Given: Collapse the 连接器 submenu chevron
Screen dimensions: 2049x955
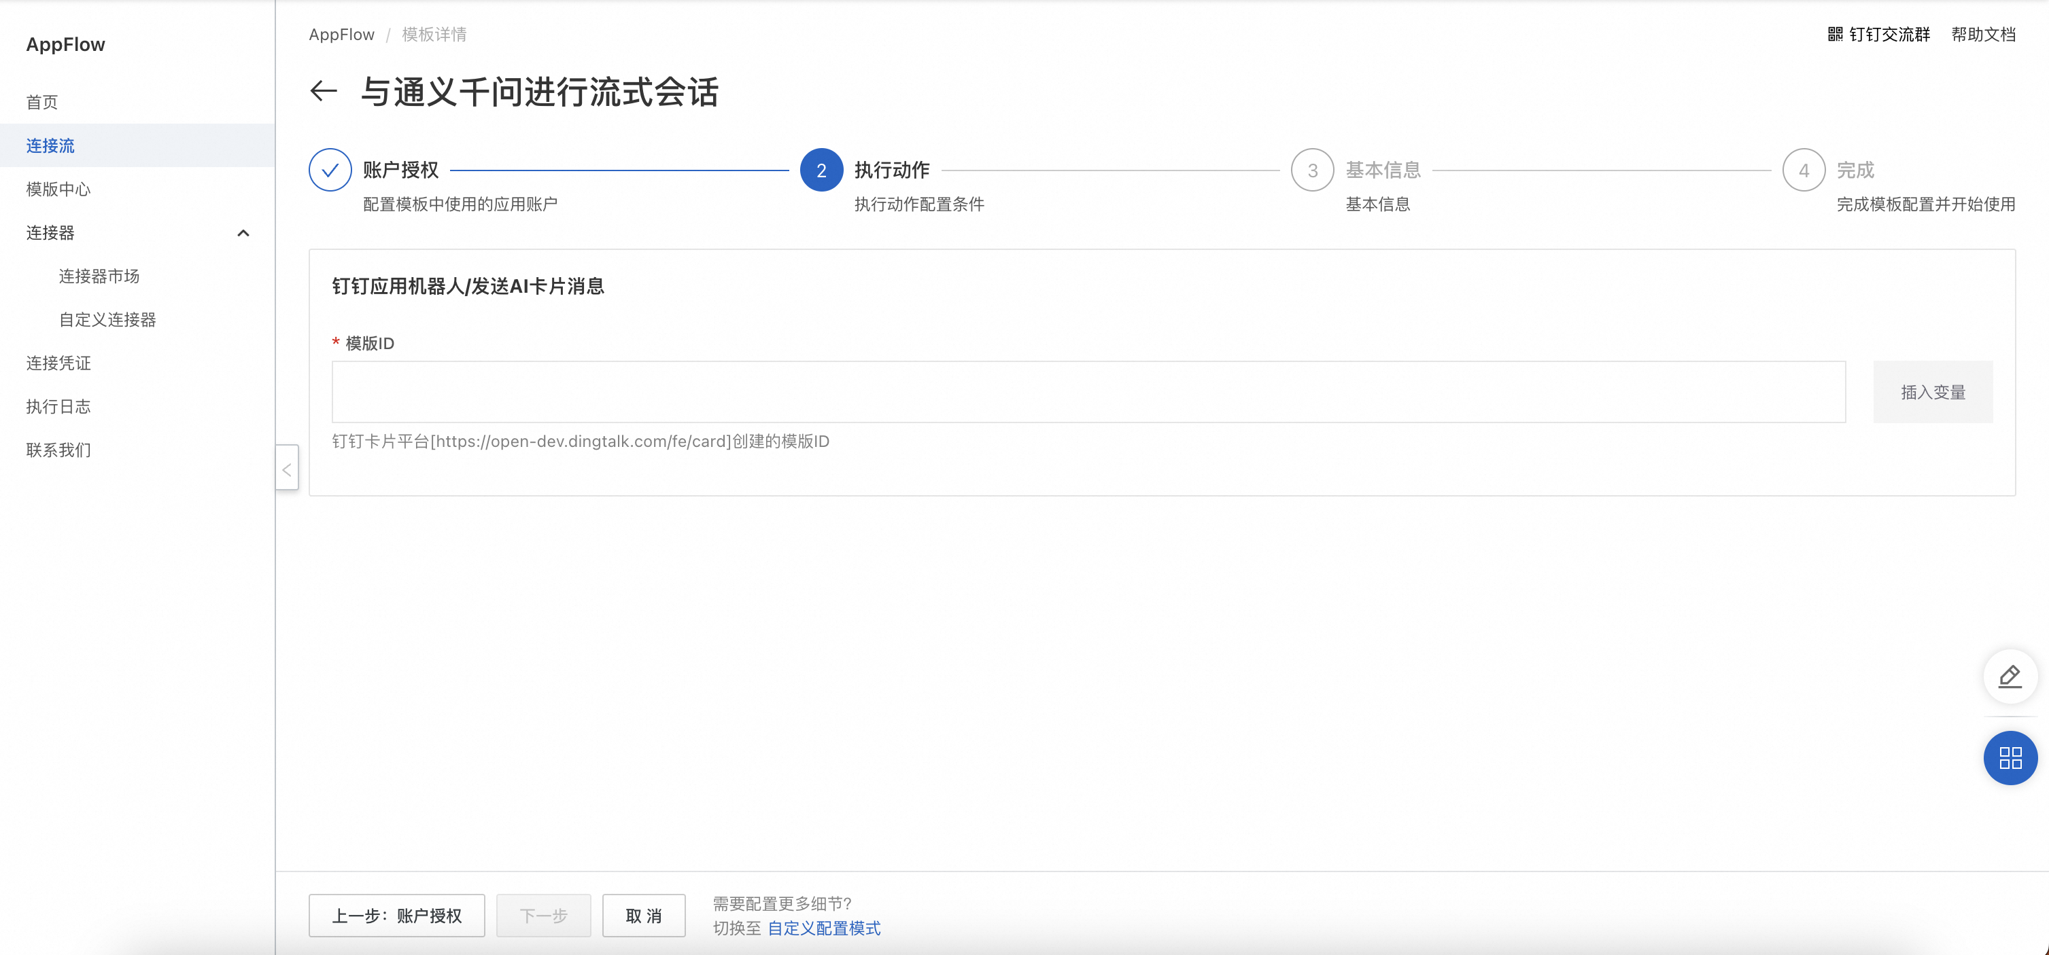Looking at the screenshot, I should click(243, 233).
